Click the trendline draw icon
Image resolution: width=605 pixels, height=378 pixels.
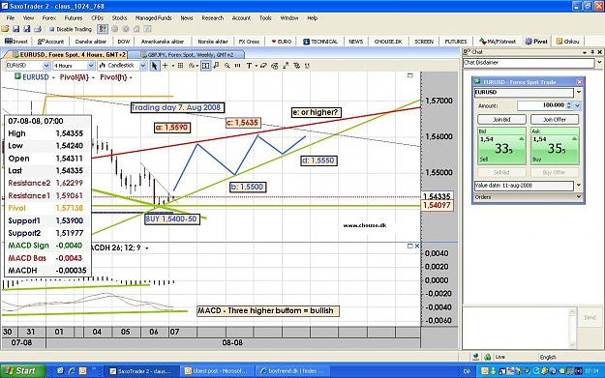286,66
